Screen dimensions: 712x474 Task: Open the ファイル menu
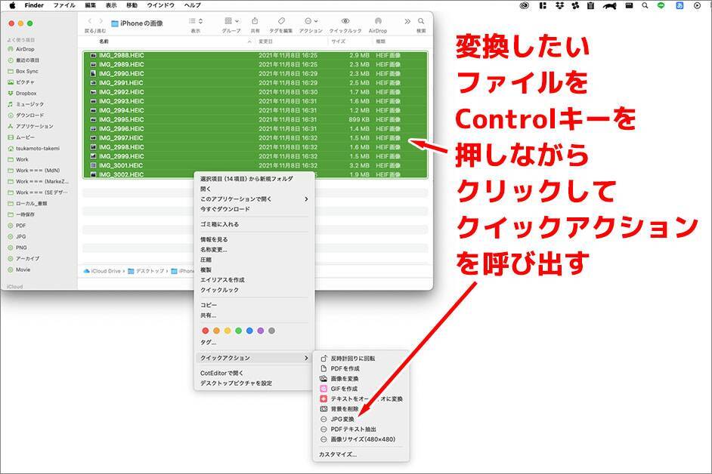(64, 5)
